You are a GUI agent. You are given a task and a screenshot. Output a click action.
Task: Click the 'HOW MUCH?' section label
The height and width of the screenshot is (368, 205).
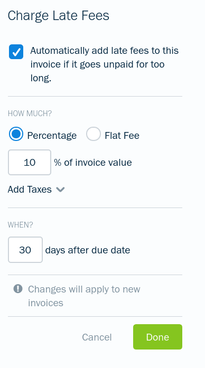coord(30,114)
